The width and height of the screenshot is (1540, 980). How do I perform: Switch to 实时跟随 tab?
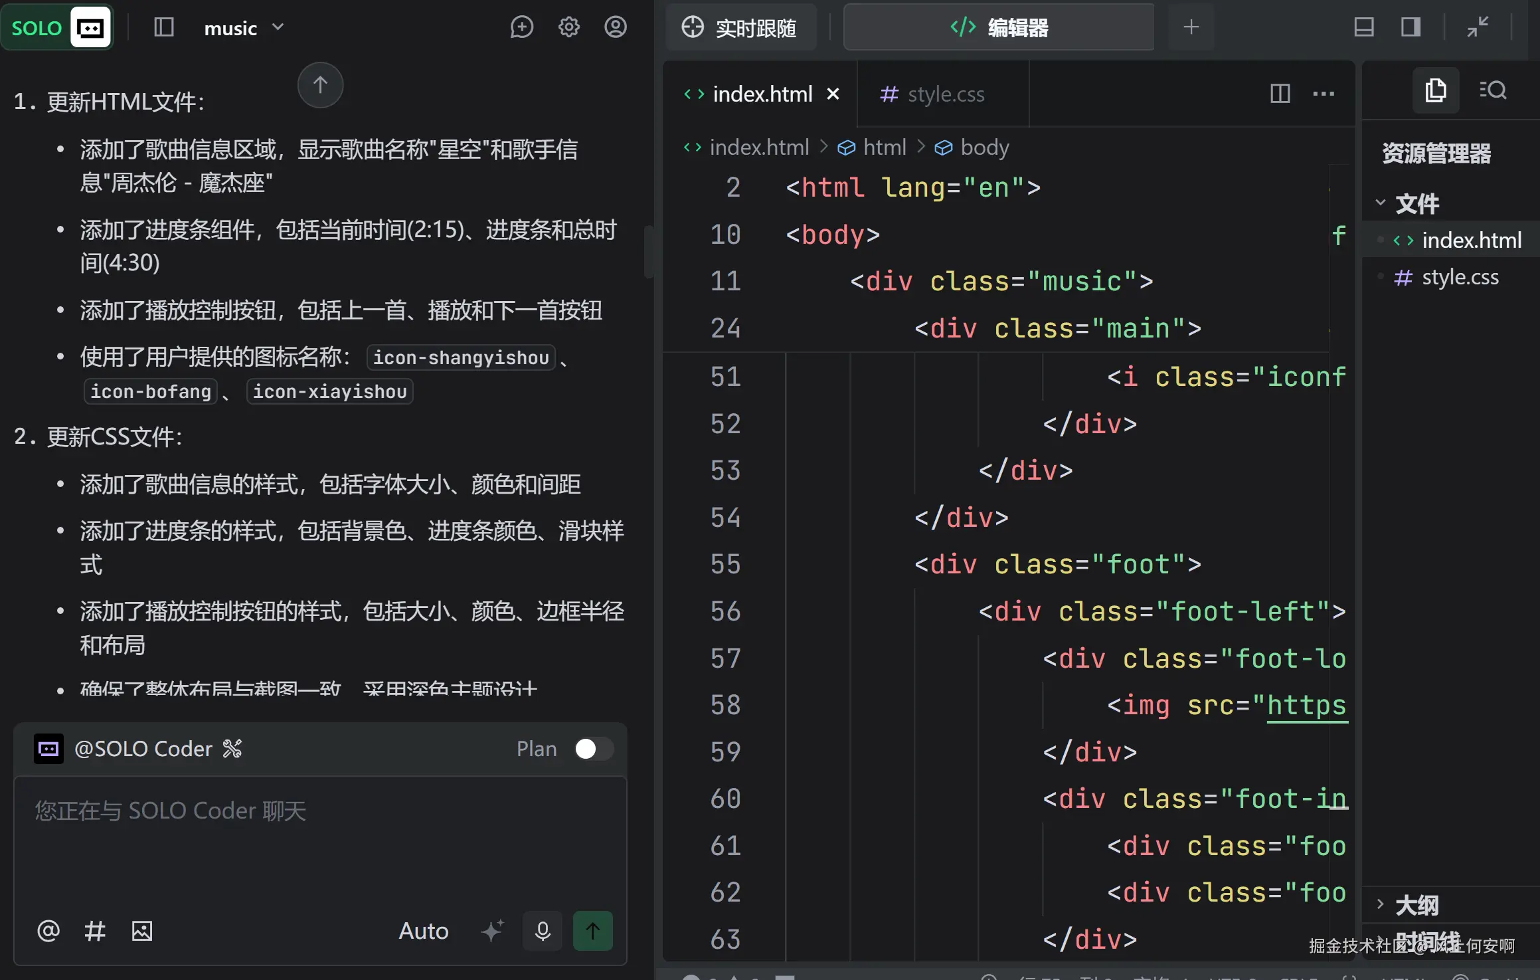pos(740,28)
